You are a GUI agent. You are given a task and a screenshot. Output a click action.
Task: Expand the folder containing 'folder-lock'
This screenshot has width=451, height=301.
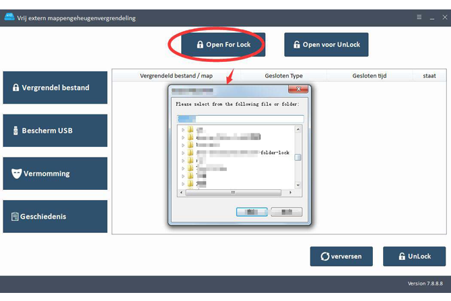[183, 153]
